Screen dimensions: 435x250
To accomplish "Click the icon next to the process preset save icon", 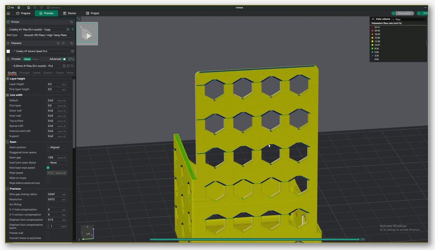I will pyautogui.click(x=68, y=66).
